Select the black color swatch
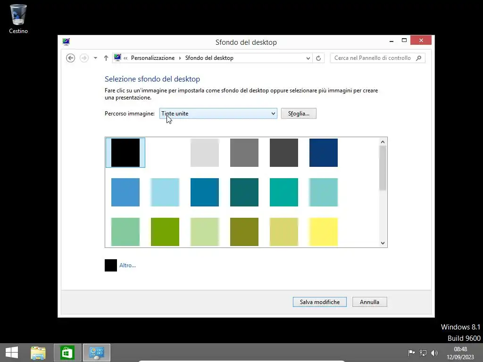Viewport: 483px width, 362px height. (x=125, y=153)
